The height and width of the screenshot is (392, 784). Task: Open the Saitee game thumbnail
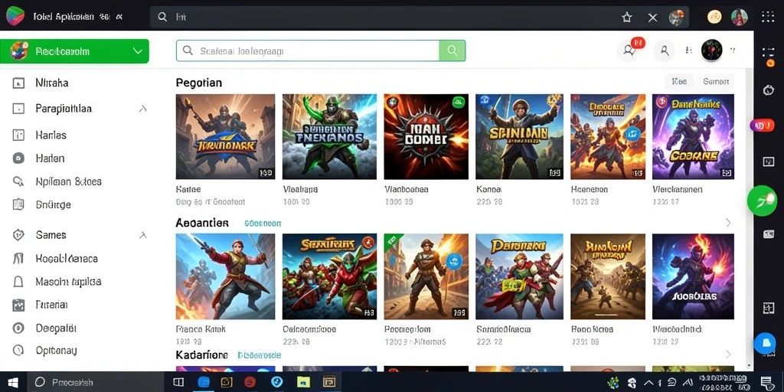[225, 136]
